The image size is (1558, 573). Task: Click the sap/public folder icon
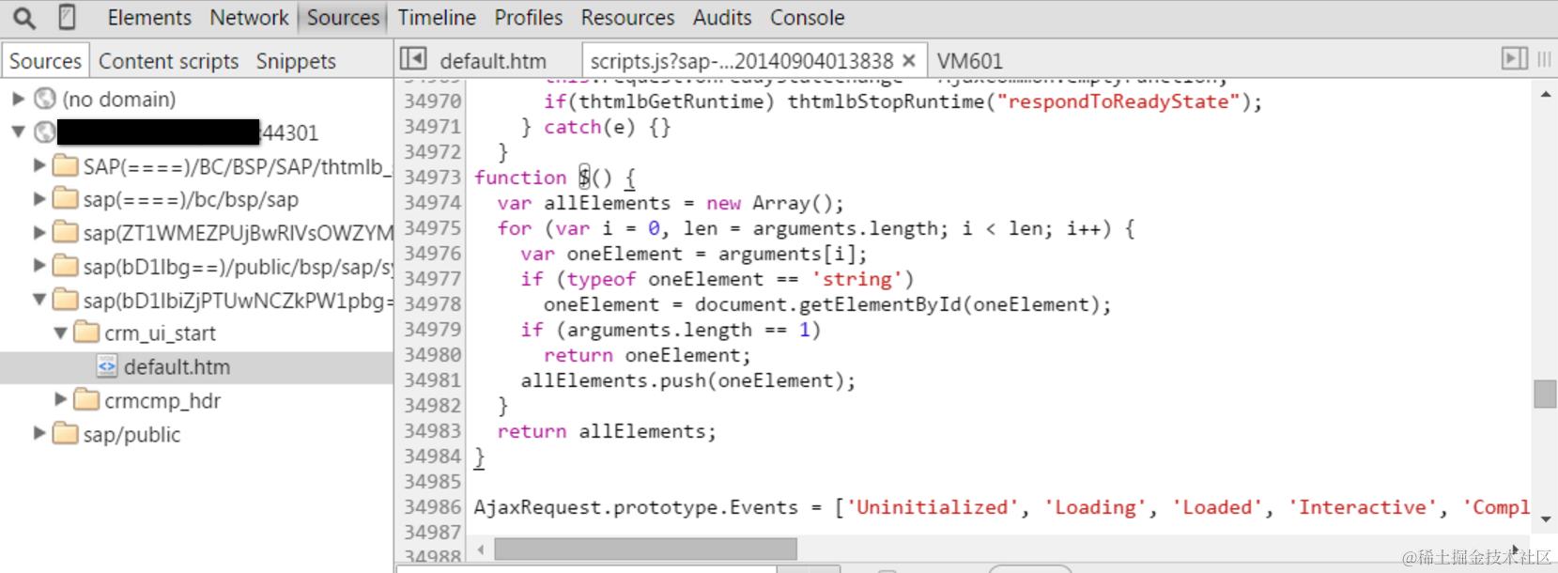tap(66, 433)
